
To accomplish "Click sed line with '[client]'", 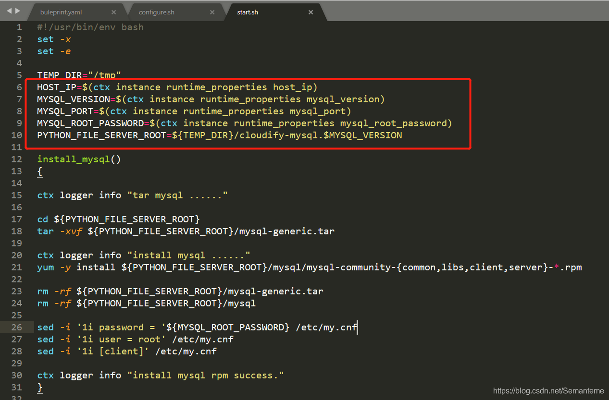I will click(127, 352).
